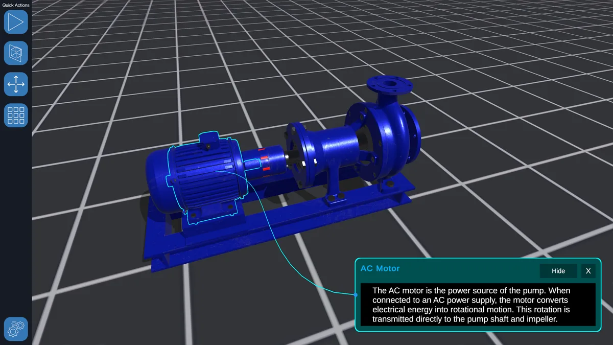Open the grid of parts icon
This screenshot has width=613, height=345.
16,116
